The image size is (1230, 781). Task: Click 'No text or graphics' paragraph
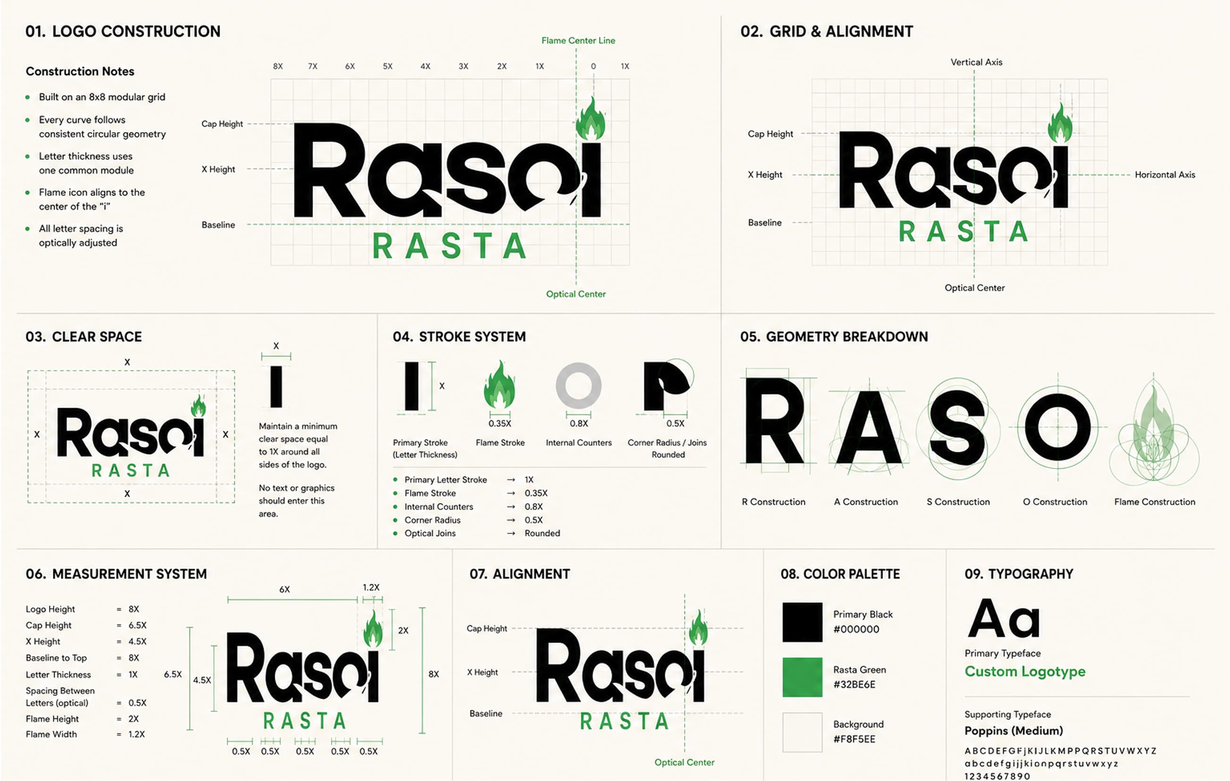296,501
